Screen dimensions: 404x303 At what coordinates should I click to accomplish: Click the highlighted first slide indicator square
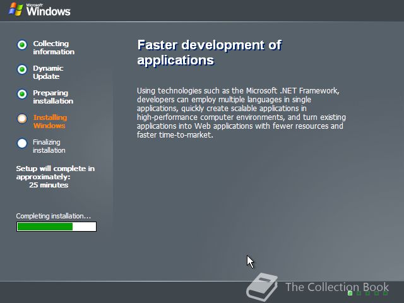[350, 293]
